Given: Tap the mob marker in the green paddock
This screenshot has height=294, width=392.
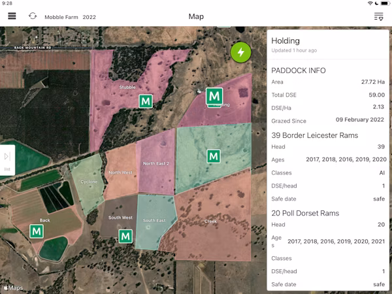Looking at the screenshot, I should [x=214, y=156].
